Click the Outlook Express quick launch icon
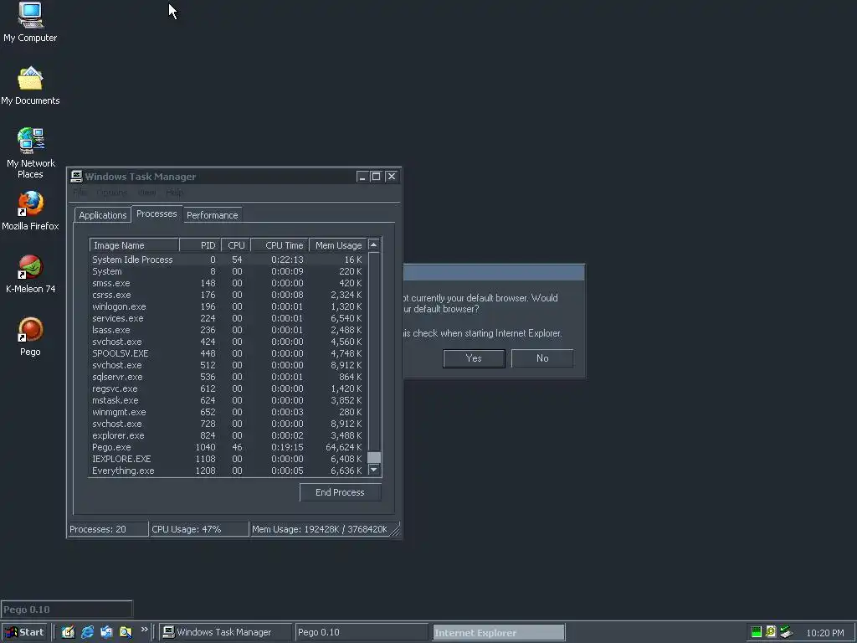Image resolution: width=857 pixels, height=643 pixels. [x=106, y=632]
